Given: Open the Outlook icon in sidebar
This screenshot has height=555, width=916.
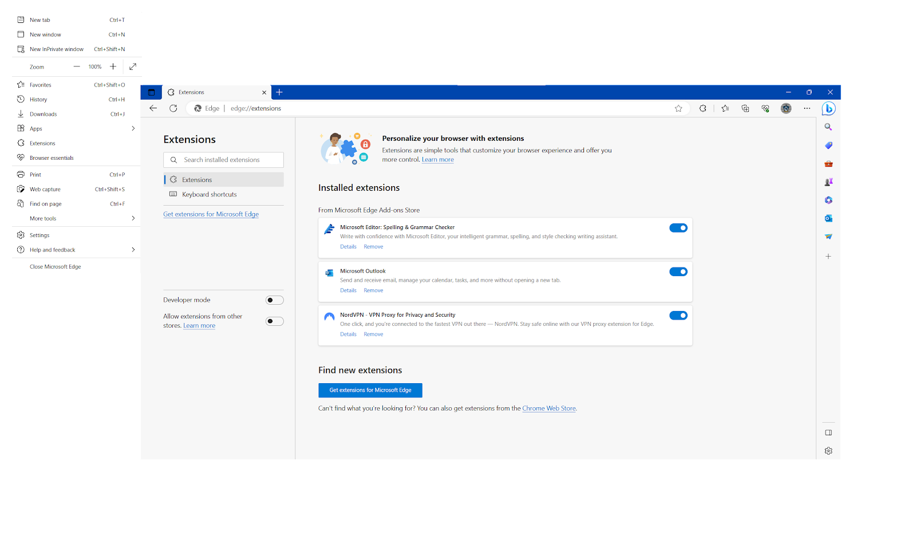Looking at the screenshot, I should point(828,218).
